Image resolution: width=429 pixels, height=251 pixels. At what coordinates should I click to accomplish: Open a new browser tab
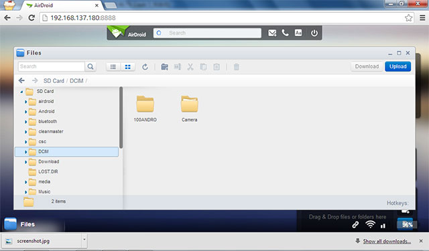pos(110,5)
